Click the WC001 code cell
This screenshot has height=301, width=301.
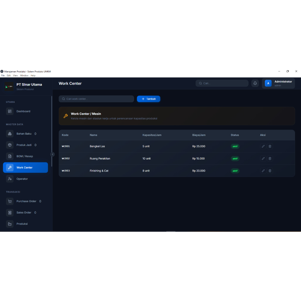(x=66, y=146)
